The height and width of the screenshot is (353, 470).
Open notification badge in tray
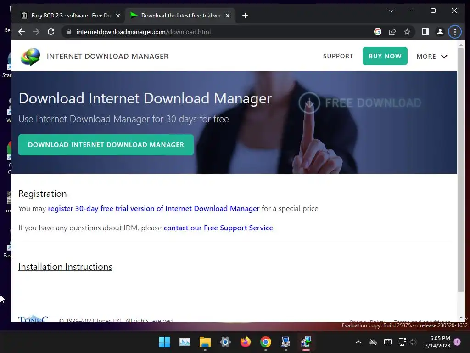(x=457, y=342)
